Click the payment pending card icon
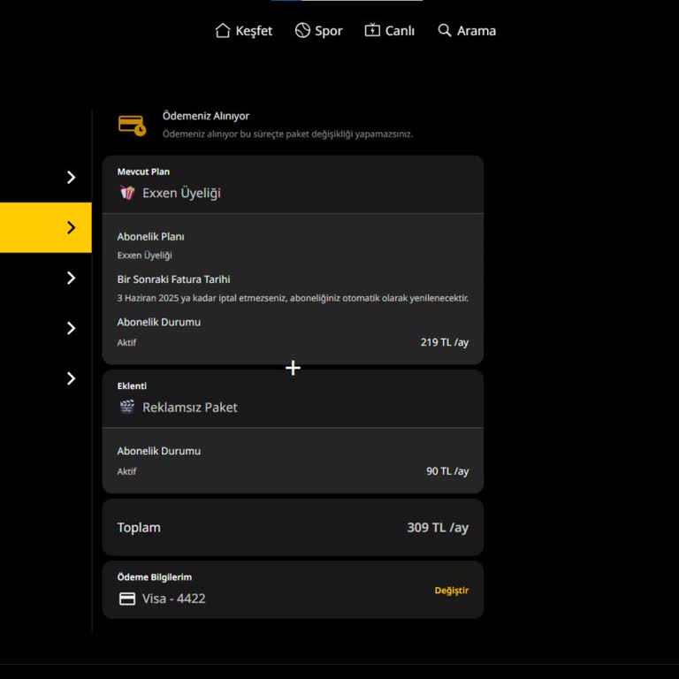Viewport: 679px width, 679px height. 132,125
